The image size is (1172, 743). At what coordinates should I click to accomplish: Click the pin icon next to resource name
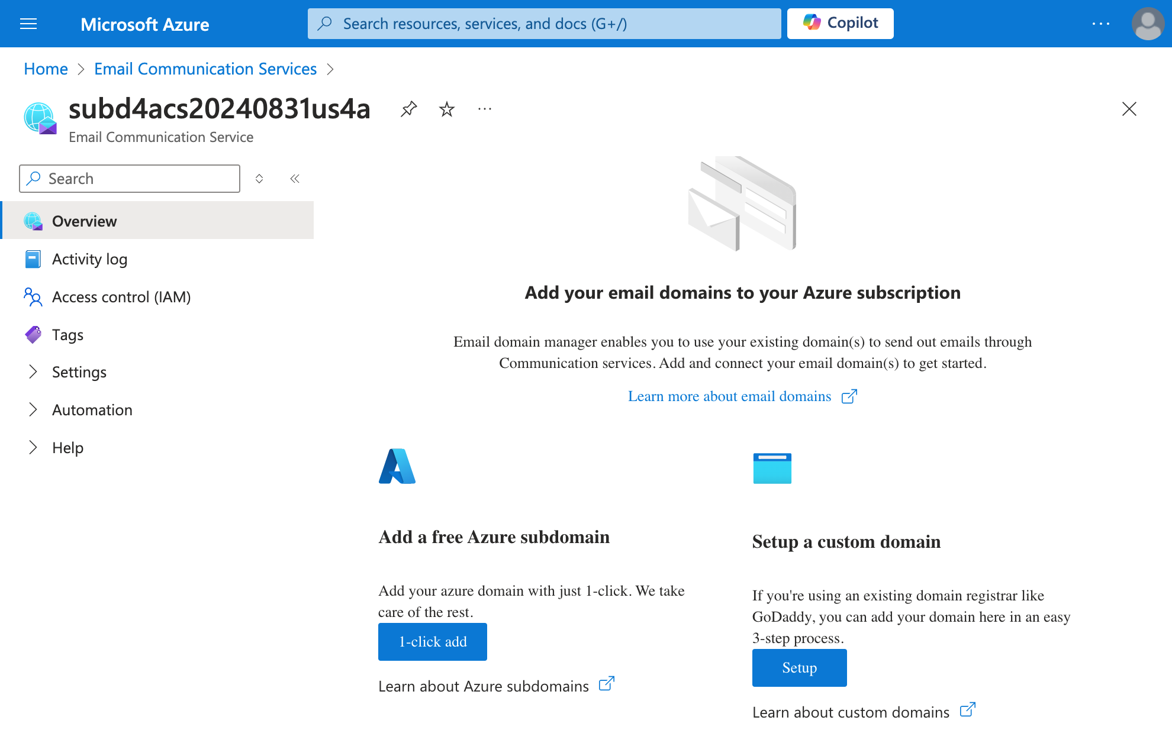(x=409, y=108)
